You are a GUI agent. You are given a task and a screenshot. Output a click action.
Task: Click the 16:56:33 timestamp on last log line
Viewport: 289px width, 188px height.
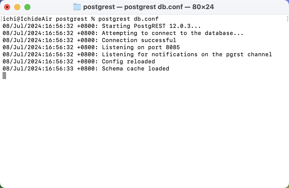click(x=38, y=68)
